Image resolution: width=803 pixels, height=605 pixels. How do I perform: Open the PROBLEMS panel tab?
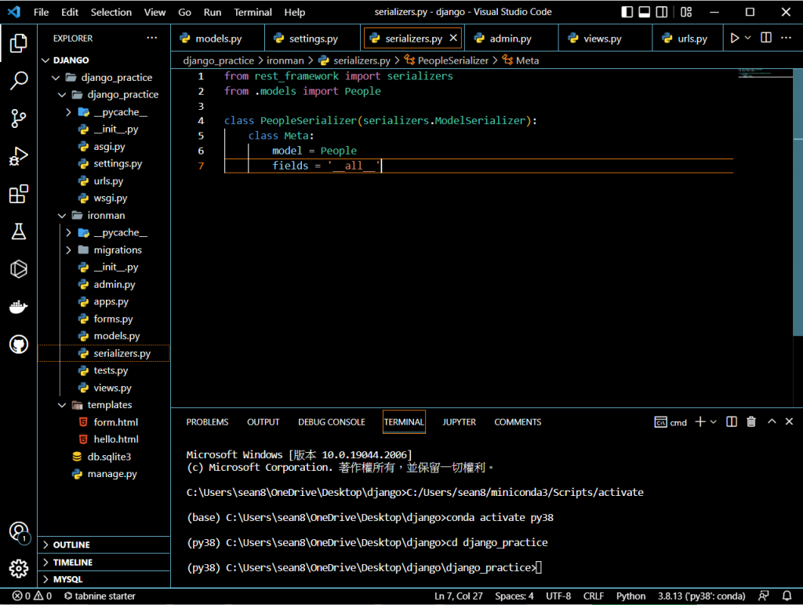click(207, 422)
